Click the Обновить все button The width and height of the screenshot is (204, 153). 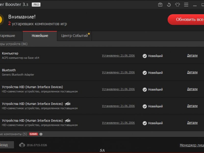(x=186, y=20)
